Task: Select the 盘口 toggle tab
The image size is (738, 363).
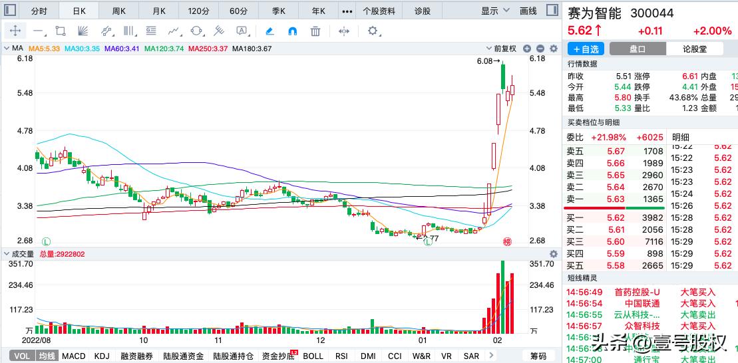Action: click(x=638, y=49)
